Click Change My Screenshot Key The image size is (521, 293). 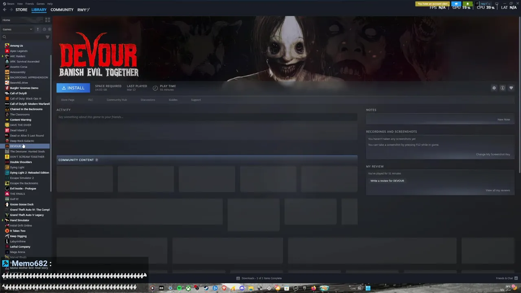(493, 154)
